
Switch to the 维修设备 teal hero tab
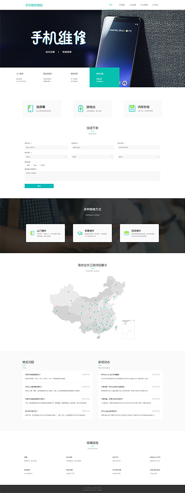click(x=104, y=77)
